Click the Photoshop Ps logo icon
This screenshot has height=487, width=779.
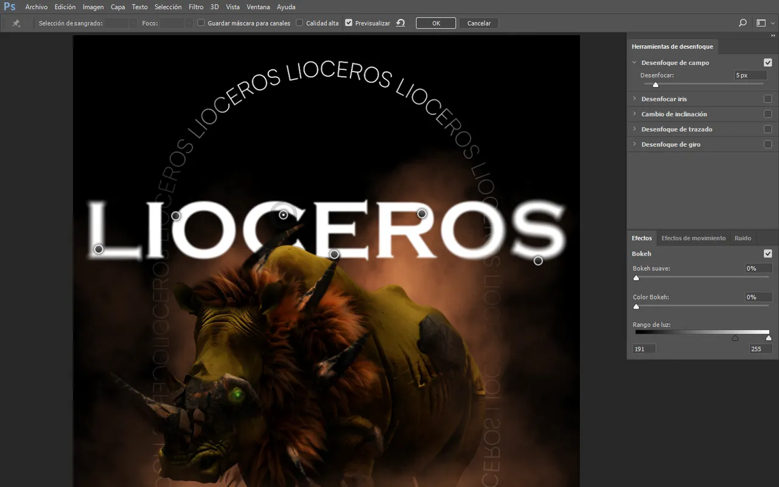click(10, 7)
